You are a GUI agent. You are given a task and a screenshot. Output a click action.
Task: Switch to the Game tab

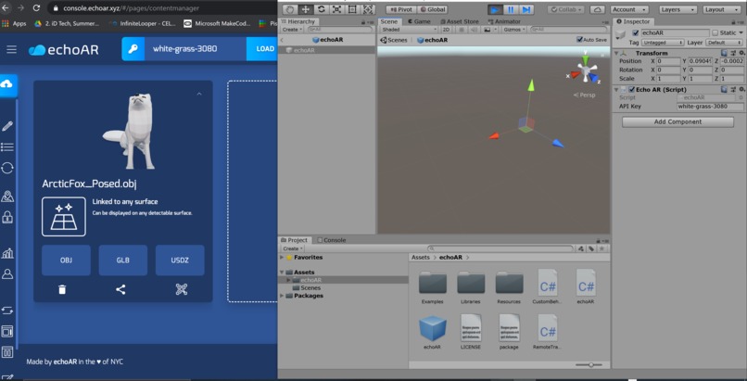(x=419, y=21)
